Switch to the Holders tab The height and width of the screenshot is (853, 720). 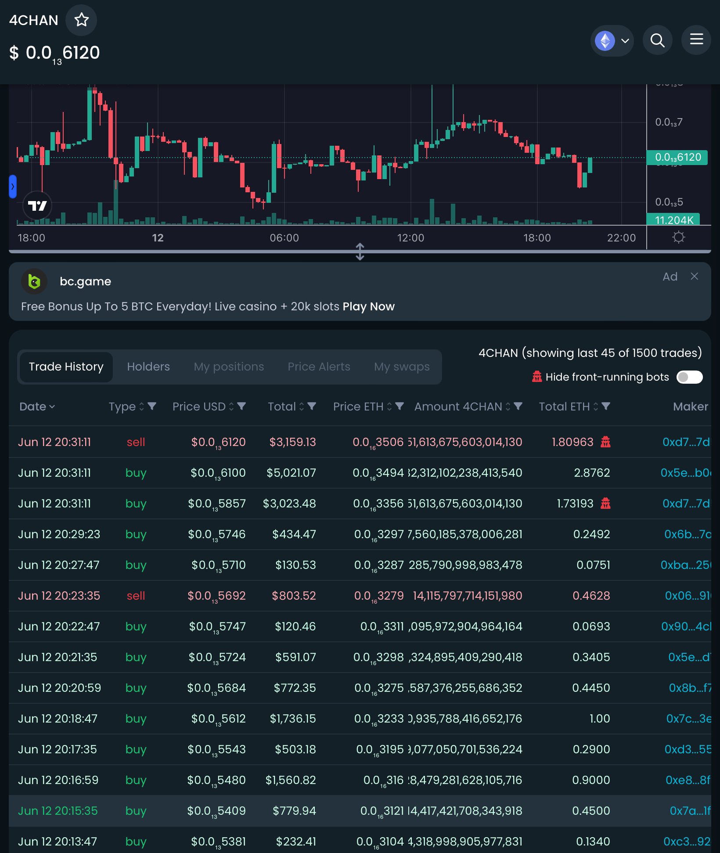[148, 367]
